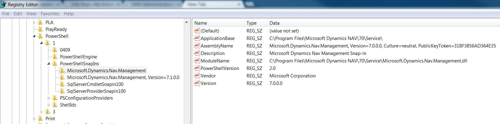500x124 pixels.
Task: Select the Microsoft.Dynamics.Nav.Management key
Action: coord(106,71)
